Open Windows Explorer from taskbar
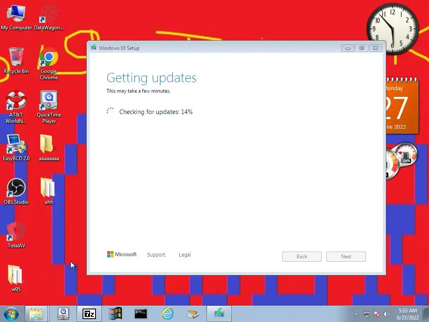The width and height of the screenshot is (429, 322). click(x=36, y=314)
